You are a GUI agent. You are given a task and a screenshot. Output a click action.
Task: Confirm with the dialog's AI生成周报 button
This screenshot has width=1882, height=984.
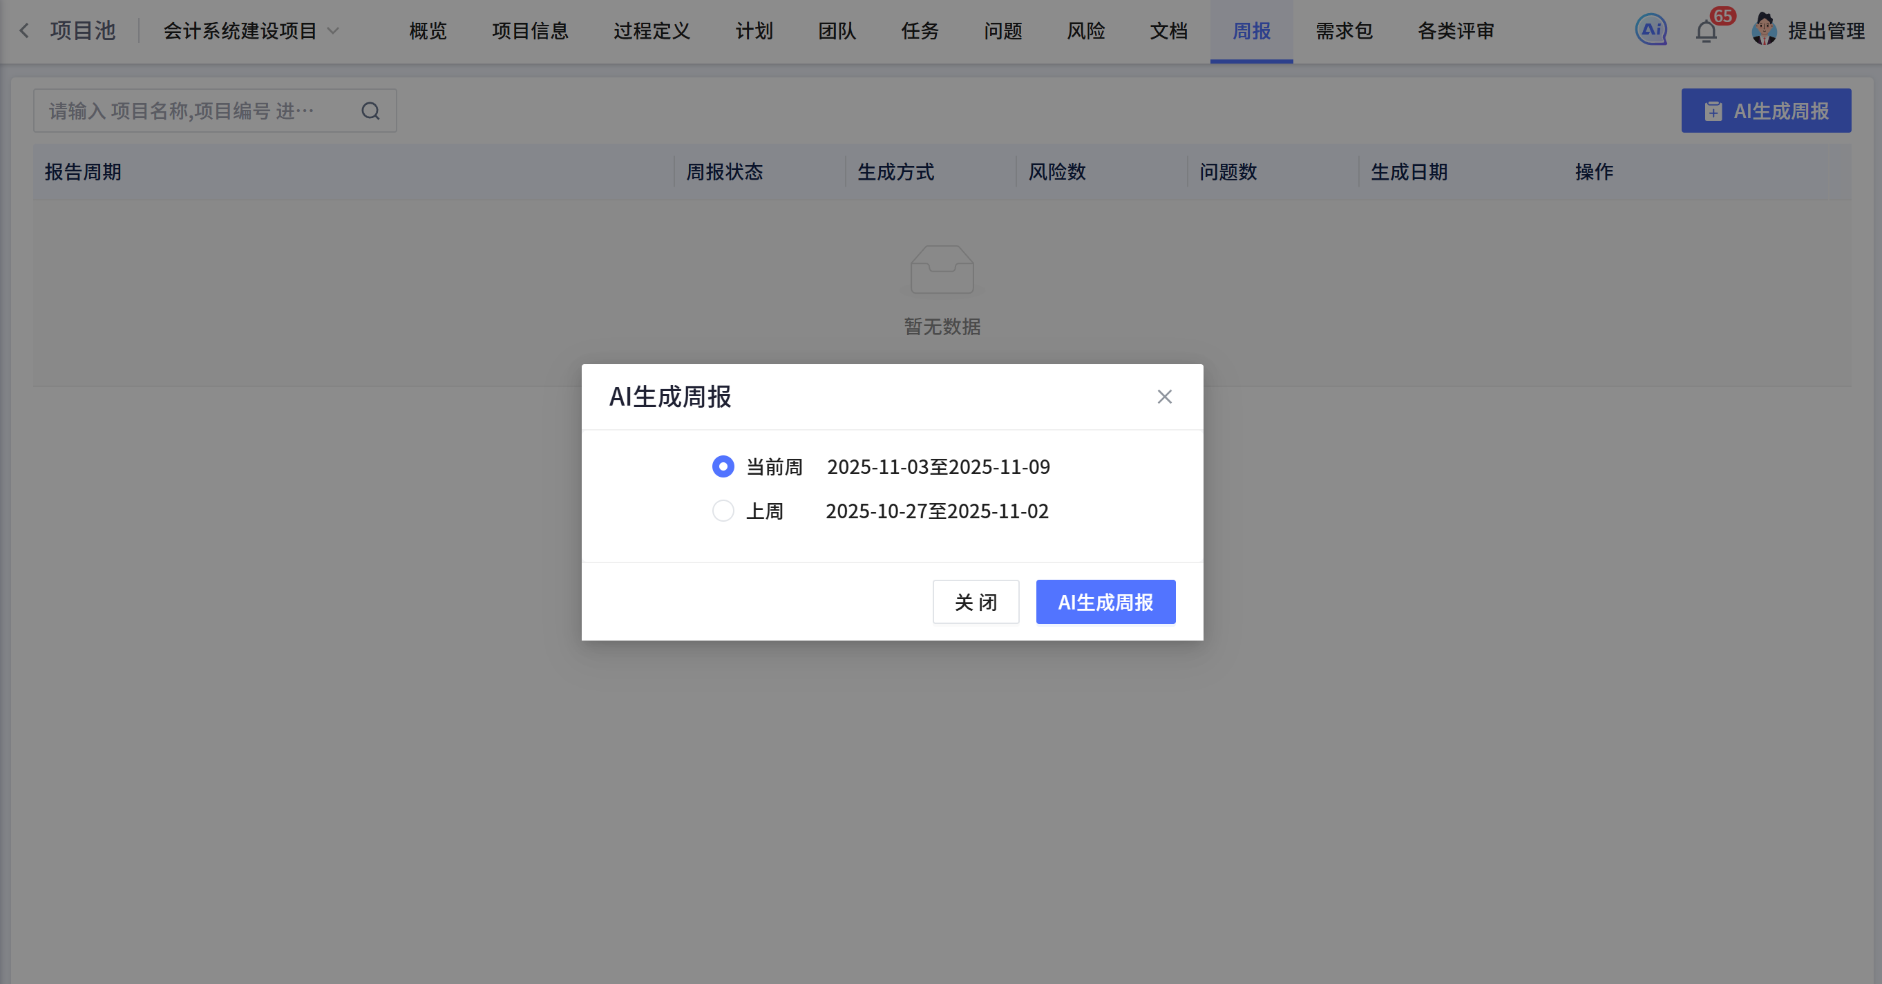coord(1105,602)
